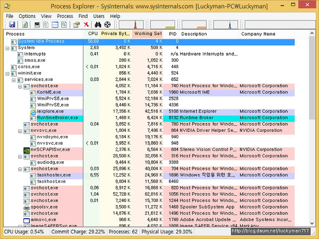Click the Commit Charge status bar entry
The height and width of the screenshot is (239, 319).
click(78, 232)
